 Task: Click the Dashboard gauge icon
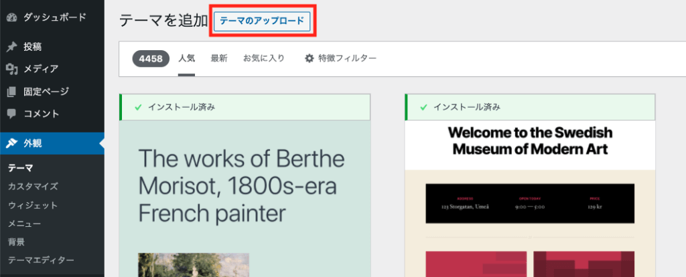[x=11, y=17]
